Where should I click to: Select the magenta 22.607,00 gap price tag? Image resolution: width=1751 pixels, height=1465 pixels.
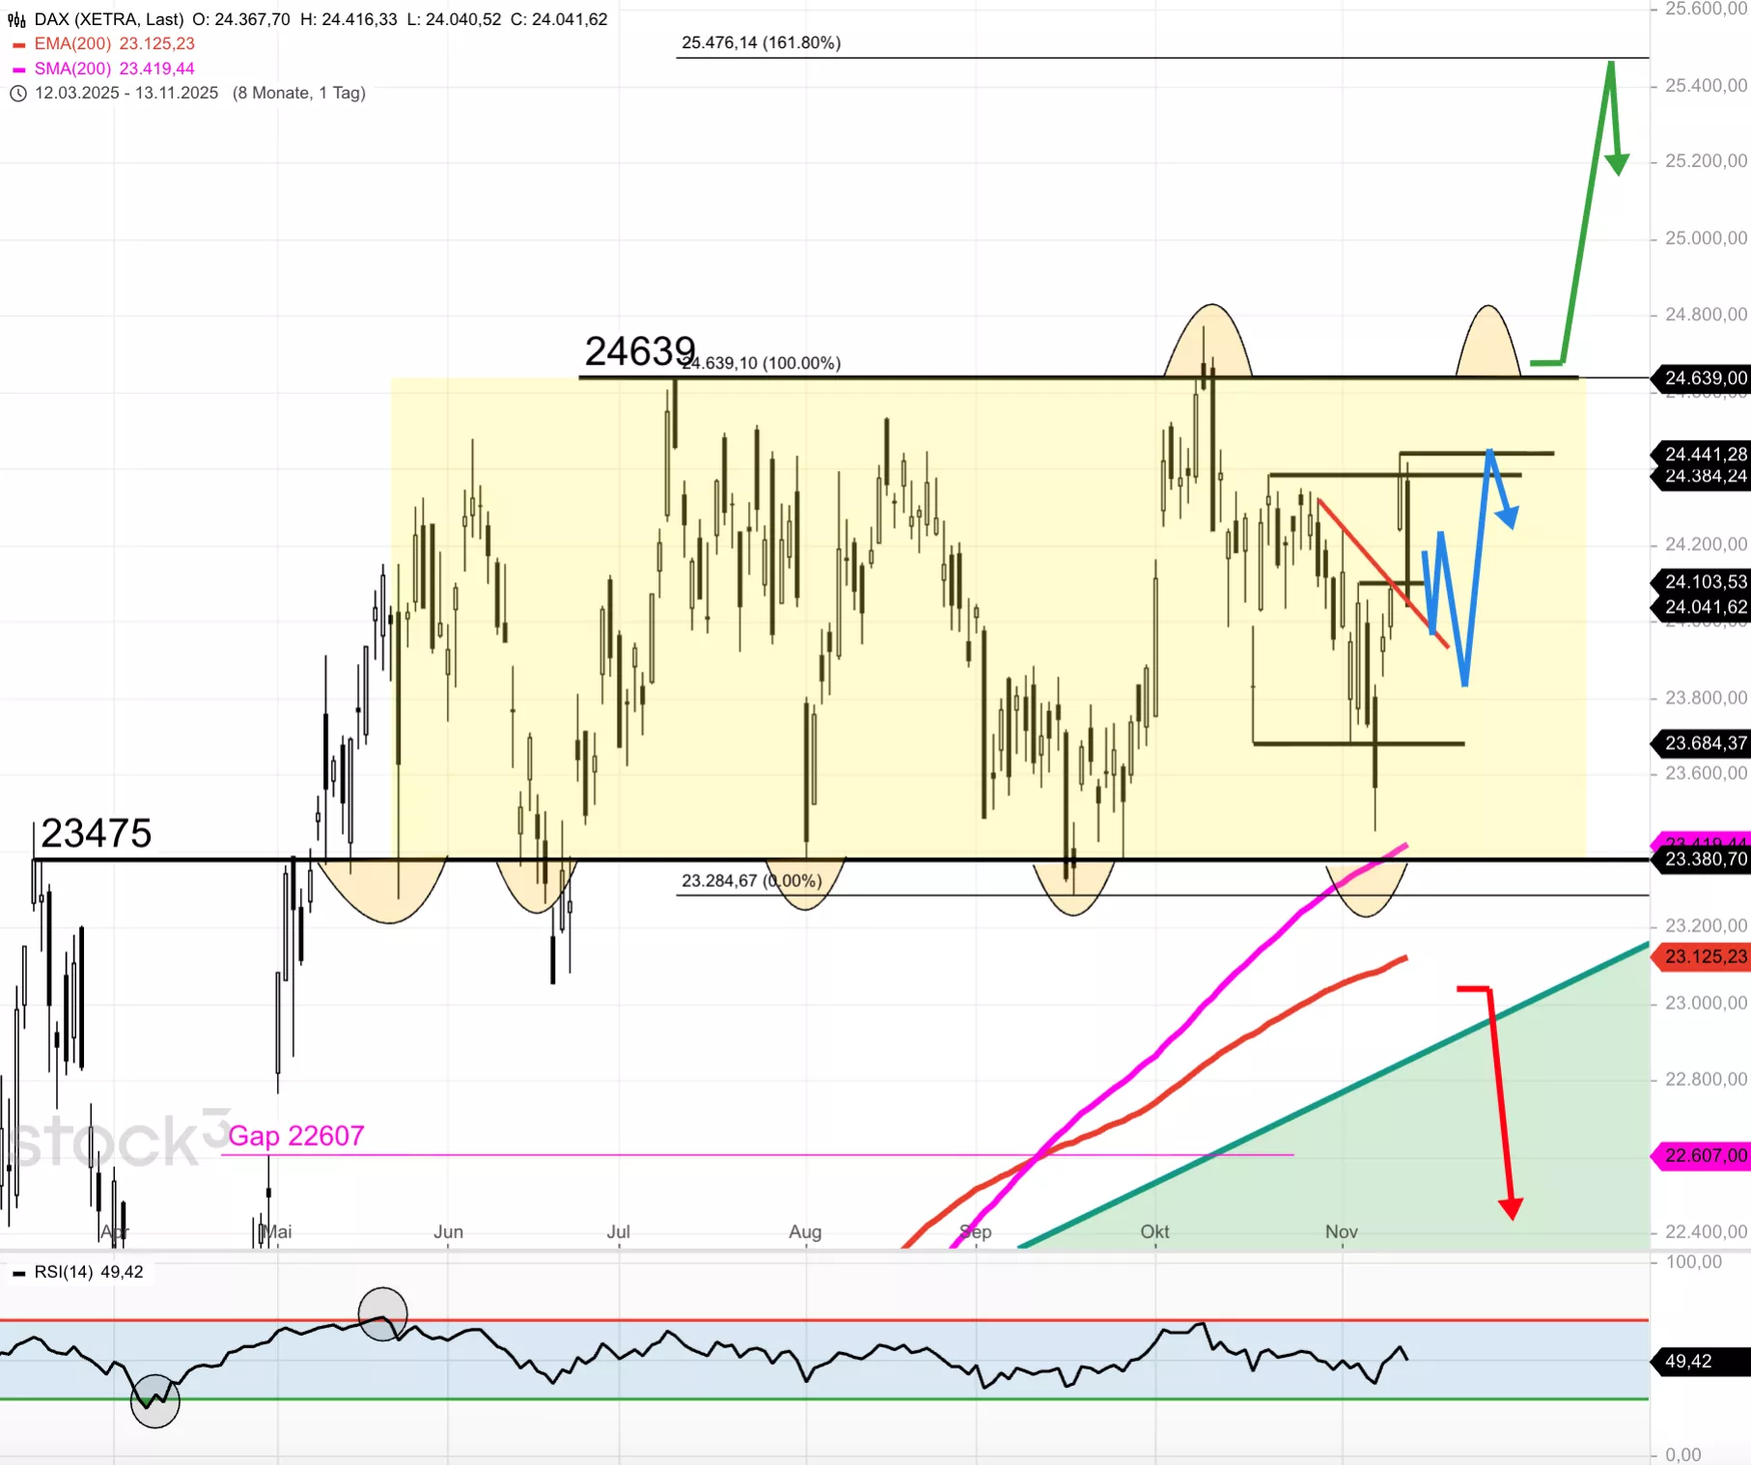[1705, 1155]
